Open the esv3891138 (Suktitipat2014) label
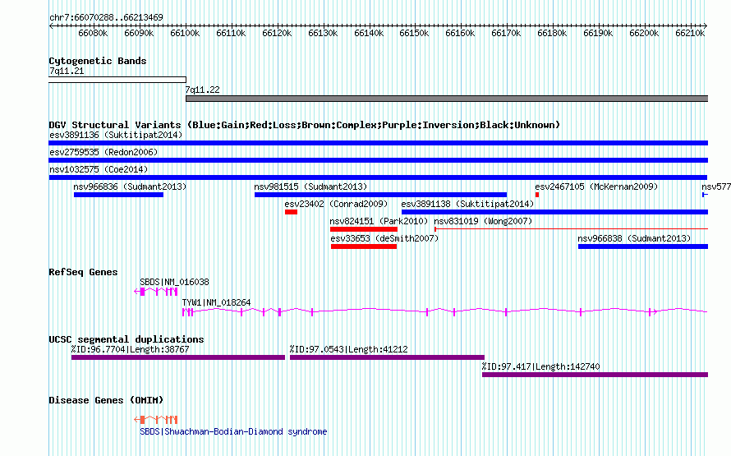 pos(467,204)
